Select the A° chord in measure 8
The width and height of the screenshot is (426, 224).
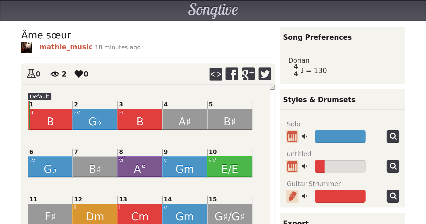140,167
